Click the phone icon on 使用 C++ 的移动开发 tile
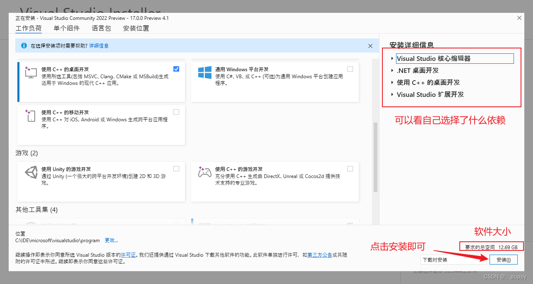Screen dimensions: 533x284 tap(31, 116)
